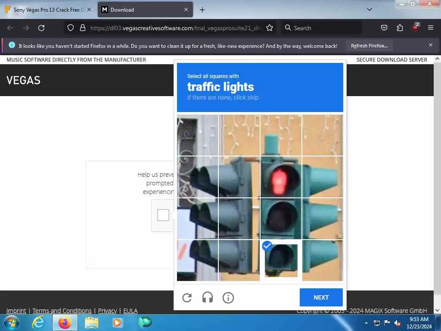Open Firefox application menu
Viewport: 441px width, 331px height.
tap(430, 28)
